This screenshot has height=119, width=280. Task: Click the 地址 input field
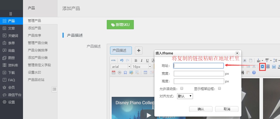coord(198,66)
